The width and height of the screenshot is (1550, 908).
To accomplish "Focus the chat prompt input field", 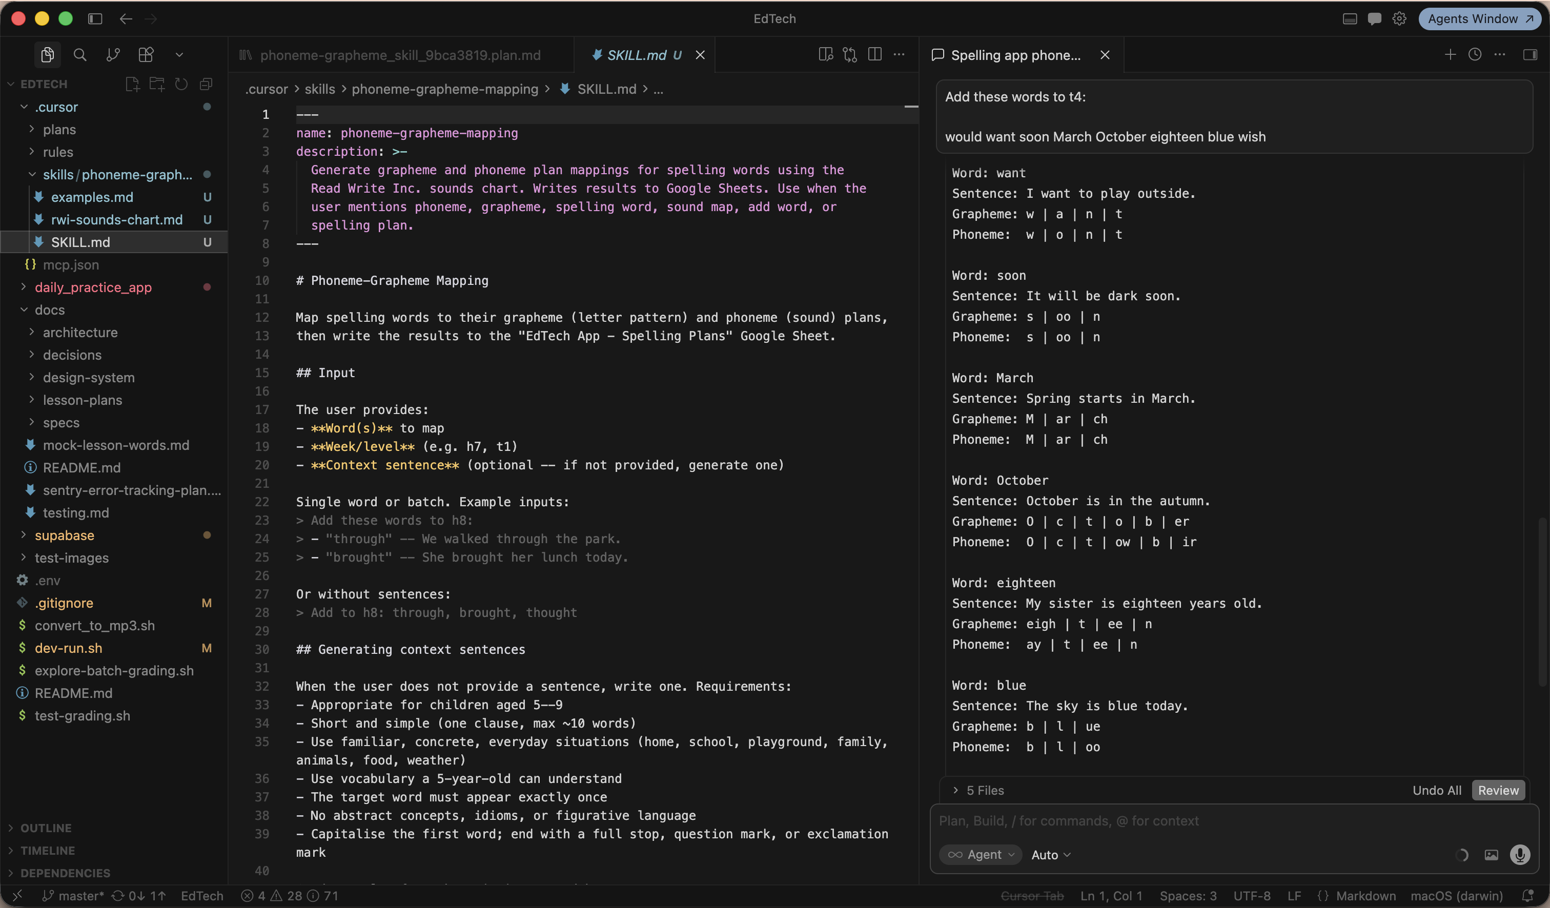I will tap(1233, 821).
